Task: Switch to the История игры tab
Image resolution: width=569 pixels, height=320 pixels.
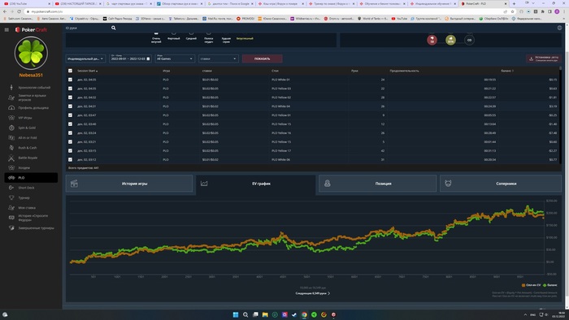Action: coord(129,184)
